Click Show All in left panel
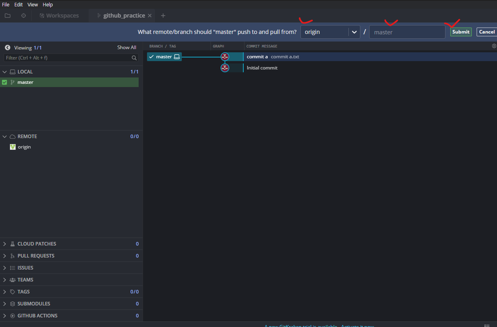 click(127, 48)
